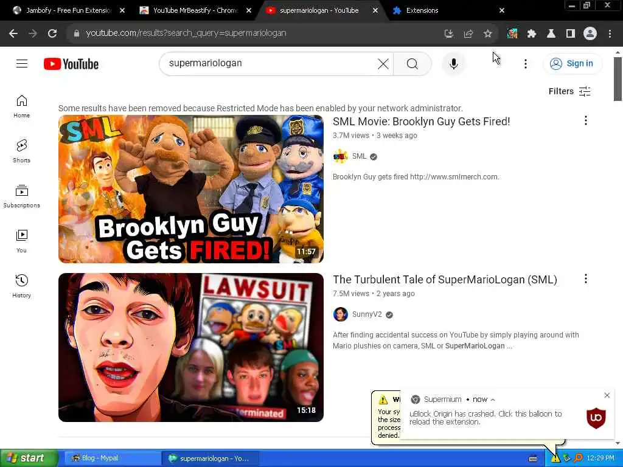
Task: Close the Jambofy tab
Action: (122, 11)
